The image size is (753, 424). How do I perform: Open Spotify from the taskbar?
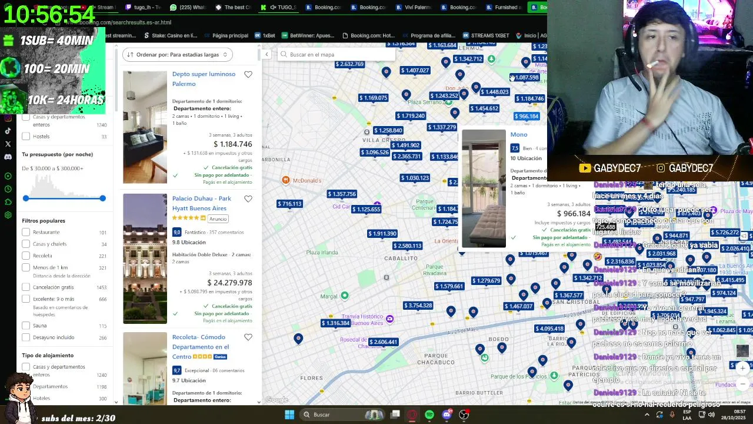click(429, 415)
